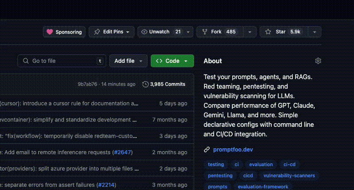The image size is (354, 190).
Task: Click the code brackets icon on Code button
Action: click(159, 61)
